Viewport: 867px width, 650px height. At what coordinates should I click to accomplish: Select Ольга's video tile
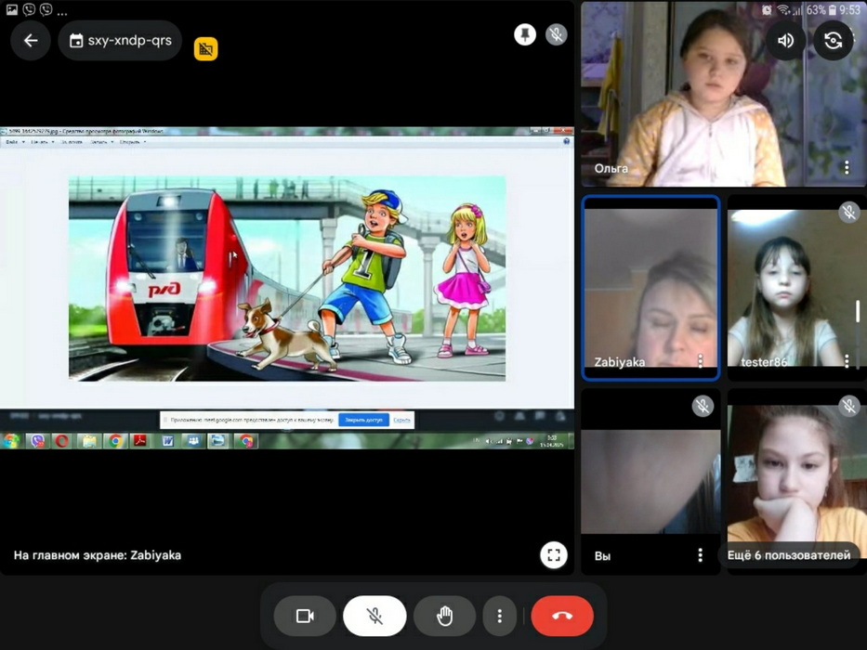(724, 94)
